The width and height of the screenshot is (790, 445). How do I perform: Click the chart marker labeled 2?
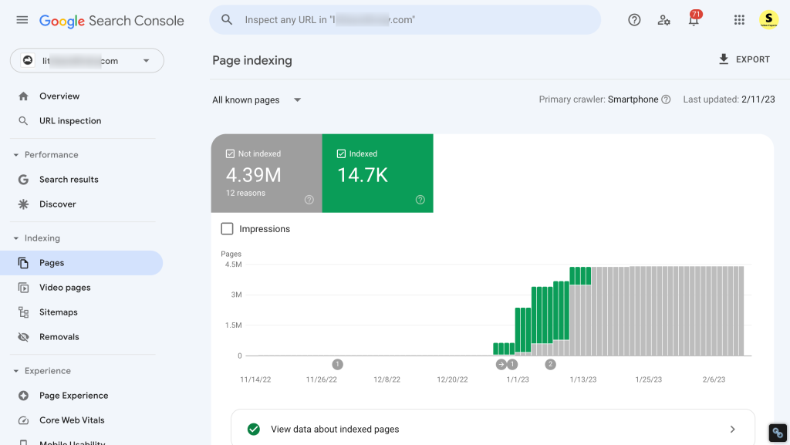[550, 365]
